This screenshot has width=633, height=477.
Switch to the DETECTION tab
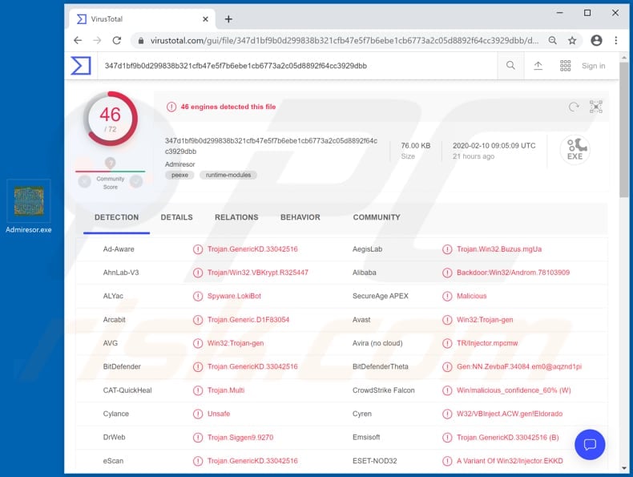116,217
